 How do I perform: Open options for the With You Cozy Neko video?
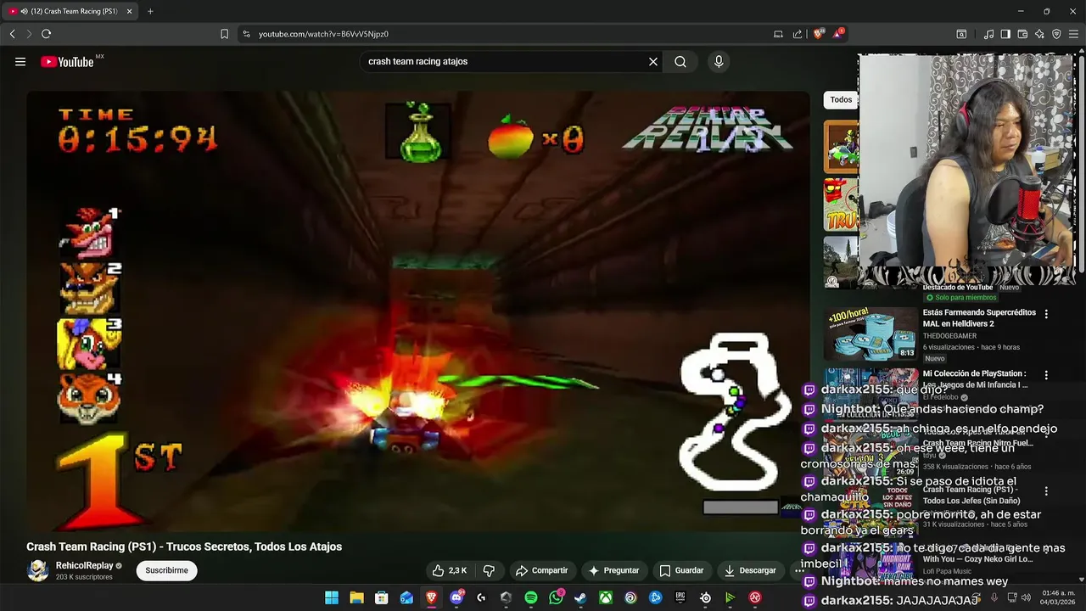(1046, 550)
